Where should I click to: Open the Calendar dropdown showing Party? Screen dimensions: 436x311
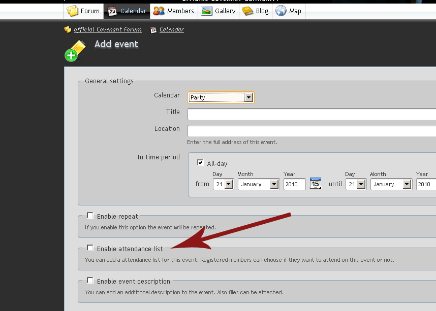click(x=221, y=97)
